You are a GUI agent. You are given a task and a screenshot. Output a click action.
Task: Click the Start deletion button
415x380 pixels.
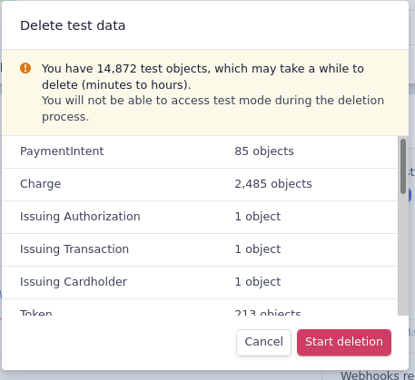tap(344, 342)
